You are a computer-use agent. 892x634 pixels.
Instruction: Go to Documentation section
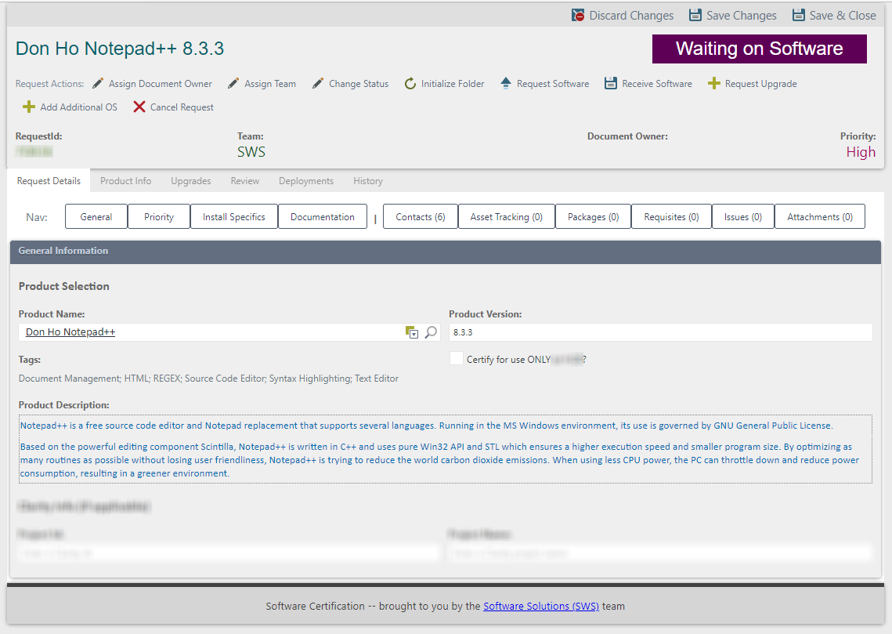(x=323, y=217)
